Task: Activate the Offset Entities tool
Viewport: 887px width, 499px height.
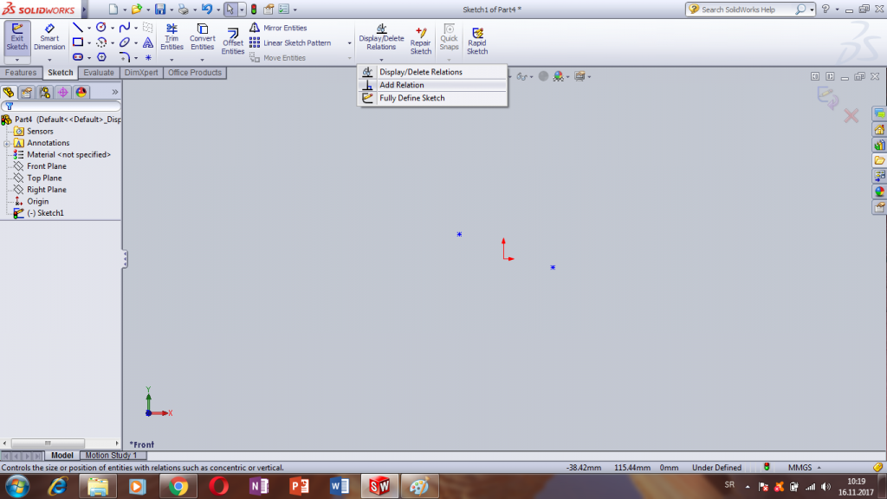Action: pyautogui.click(x=232, y=41)
